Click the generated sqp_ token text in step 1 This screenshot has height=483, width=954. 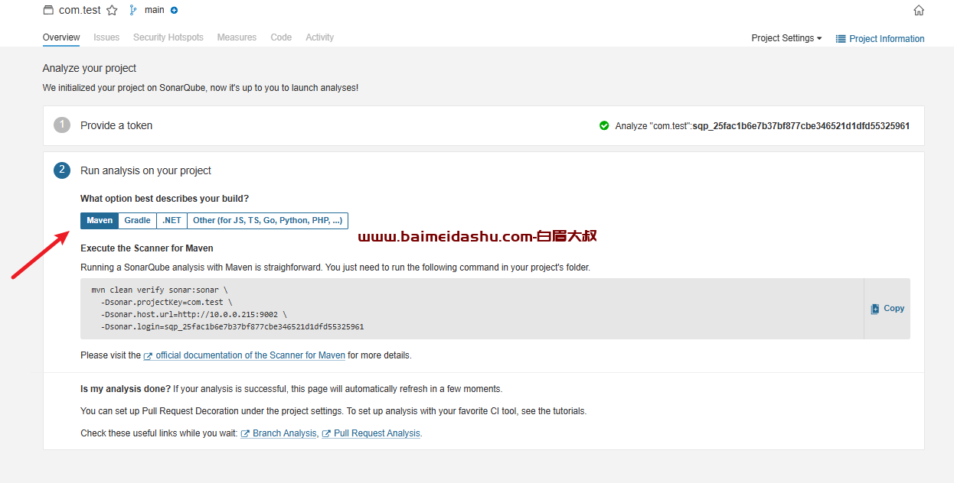[801, 126]
